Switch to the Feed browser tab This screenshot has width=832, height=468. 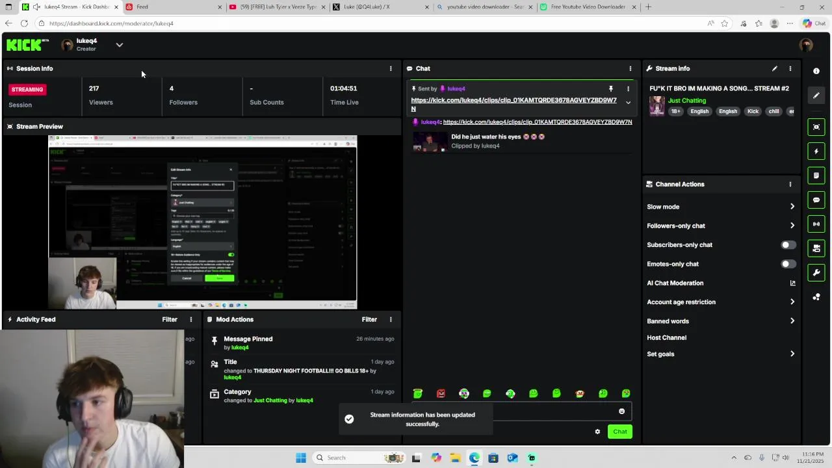tap(173, 7)
